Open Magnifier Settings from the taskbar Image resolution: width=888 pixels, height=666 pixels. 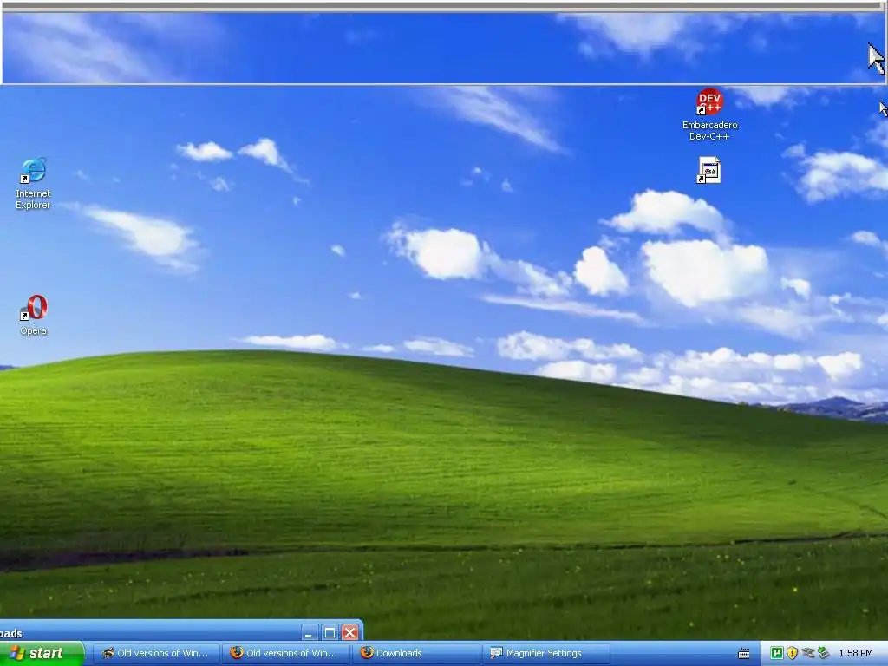pyautogui.click(x=546, y=653)
